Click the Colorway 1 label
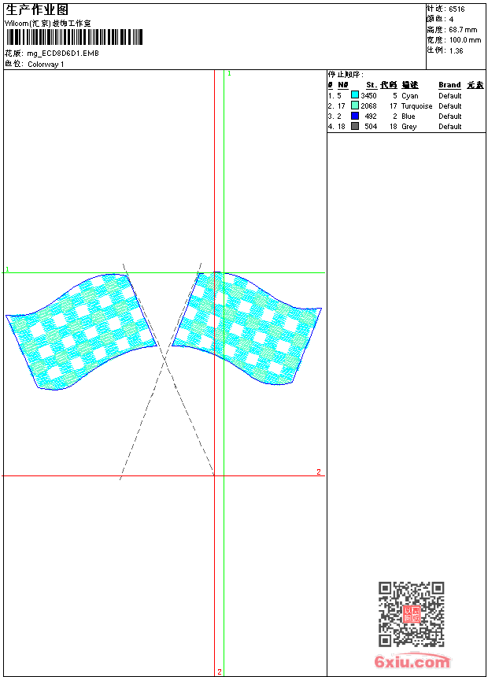This screenshot has width=488, height=677. [46, 64]
